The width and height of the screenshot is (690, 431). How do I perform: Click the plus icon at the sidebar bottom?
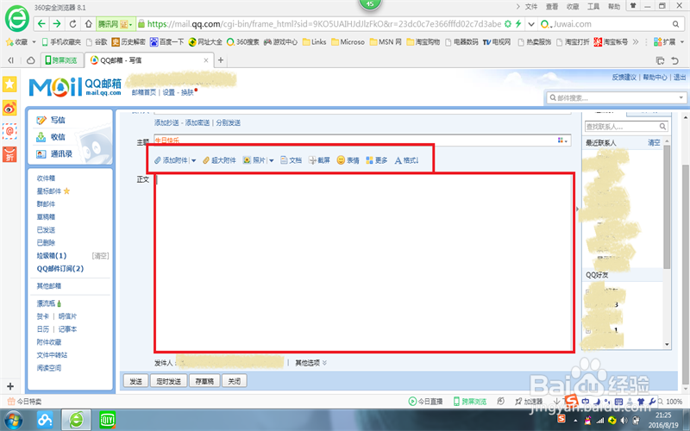(10, 386)
